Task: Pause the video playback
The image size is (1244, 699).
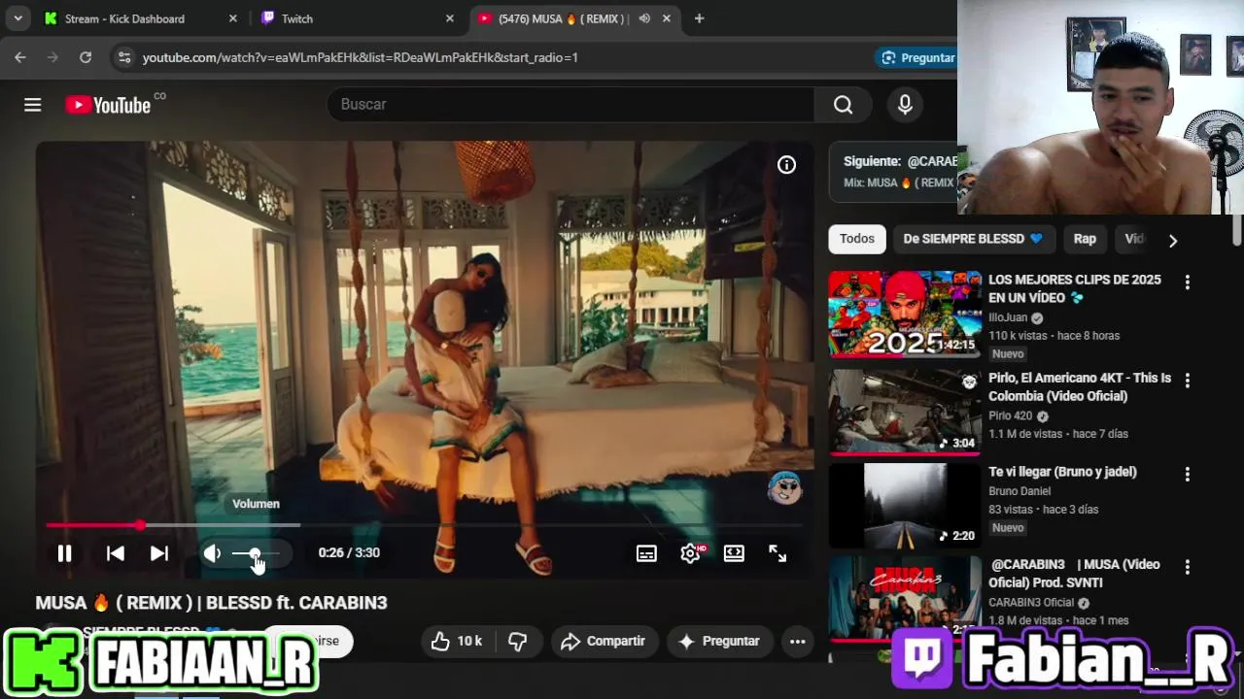Action: pyautogui.click(x=64, y=553)
